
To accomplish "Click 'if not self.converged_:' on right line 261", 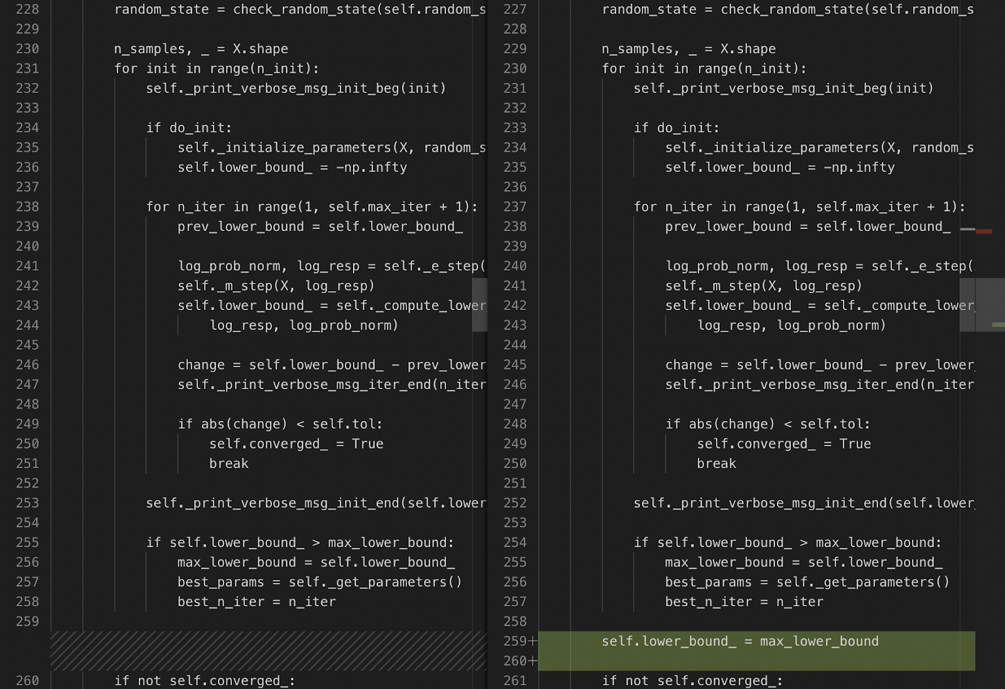I will (692, 681).
